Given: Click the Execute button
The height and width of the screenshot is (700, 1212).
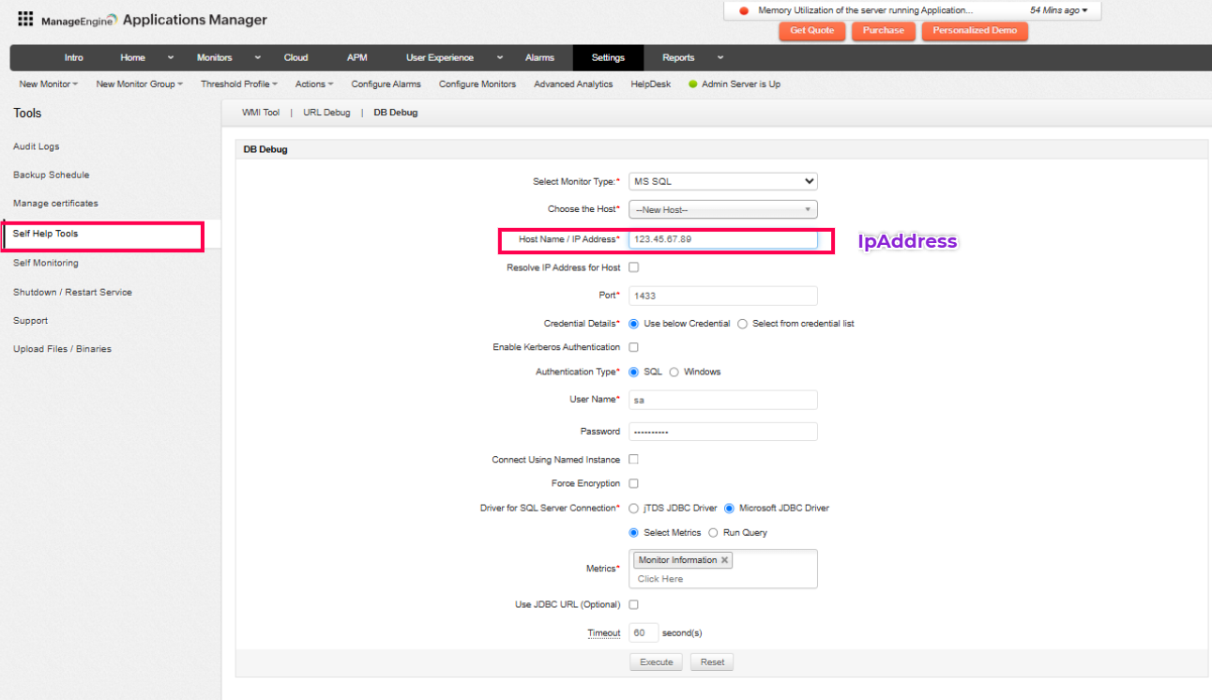Looking at the screenshot, I should [657, 662].
